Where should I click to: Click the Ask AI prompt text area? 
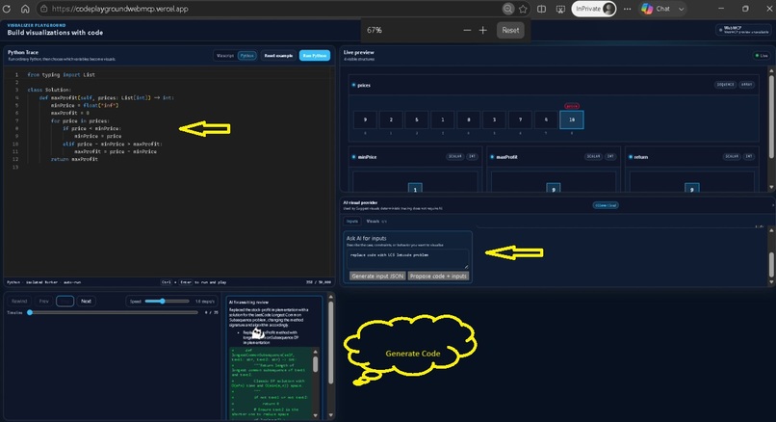(408, 258)
